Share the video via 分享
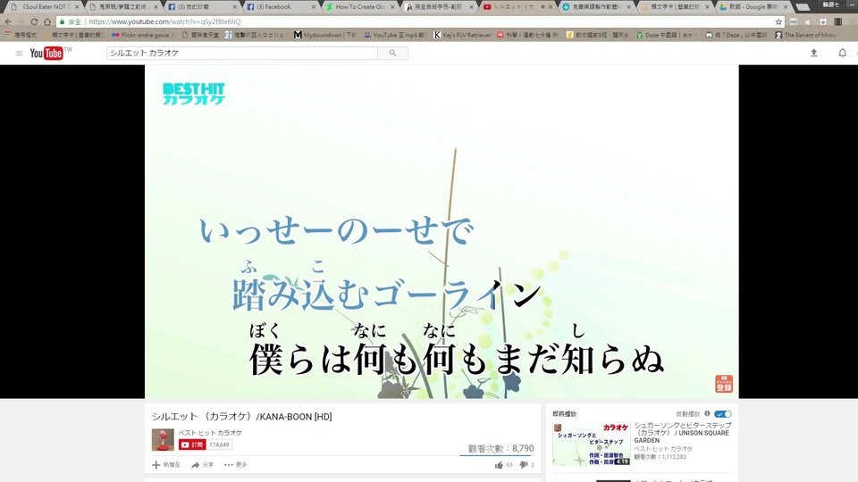The image size is (858, 482). [203, 465]
